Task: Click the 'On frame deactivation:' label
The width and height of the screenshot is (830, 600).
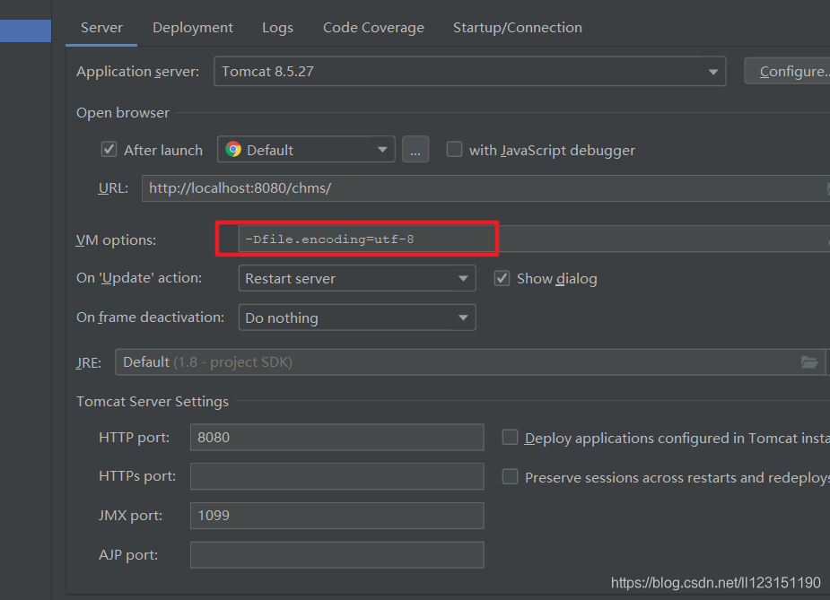Action: click(151, 317)
